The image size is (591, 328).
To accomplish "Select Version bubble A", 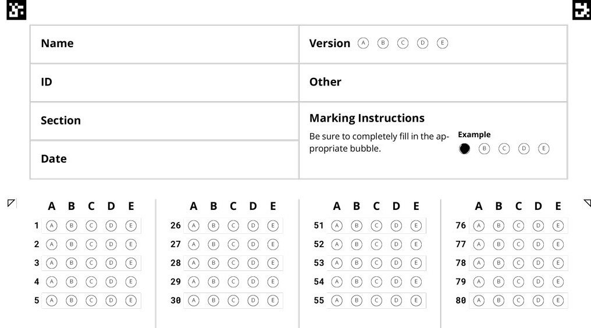I will point(364,43).
